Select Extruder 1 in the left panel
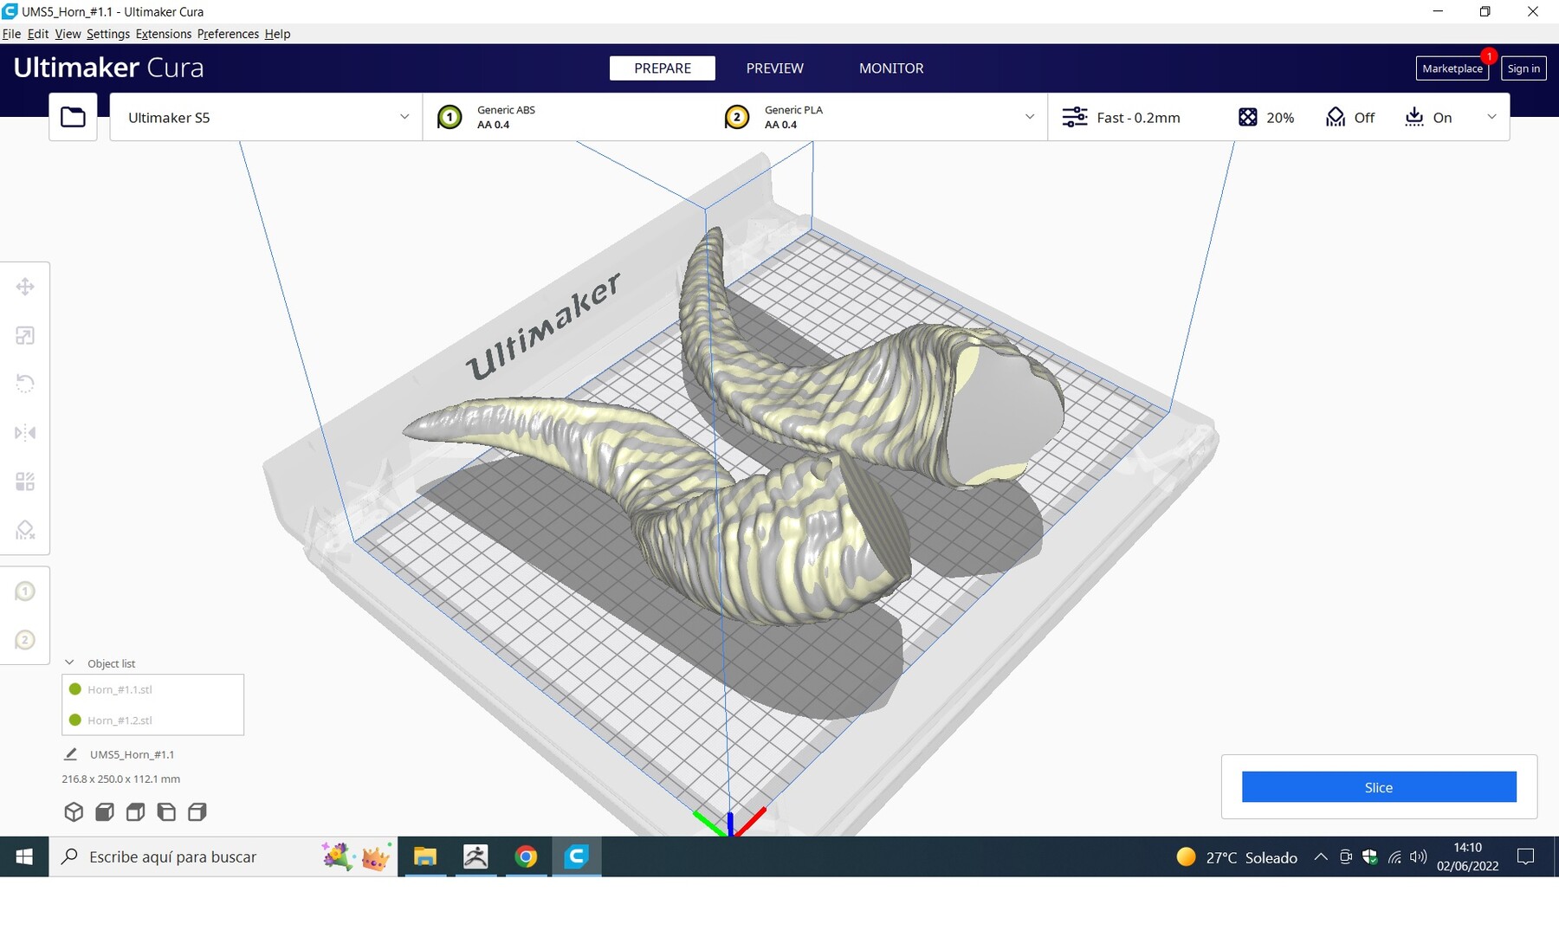 25,590
